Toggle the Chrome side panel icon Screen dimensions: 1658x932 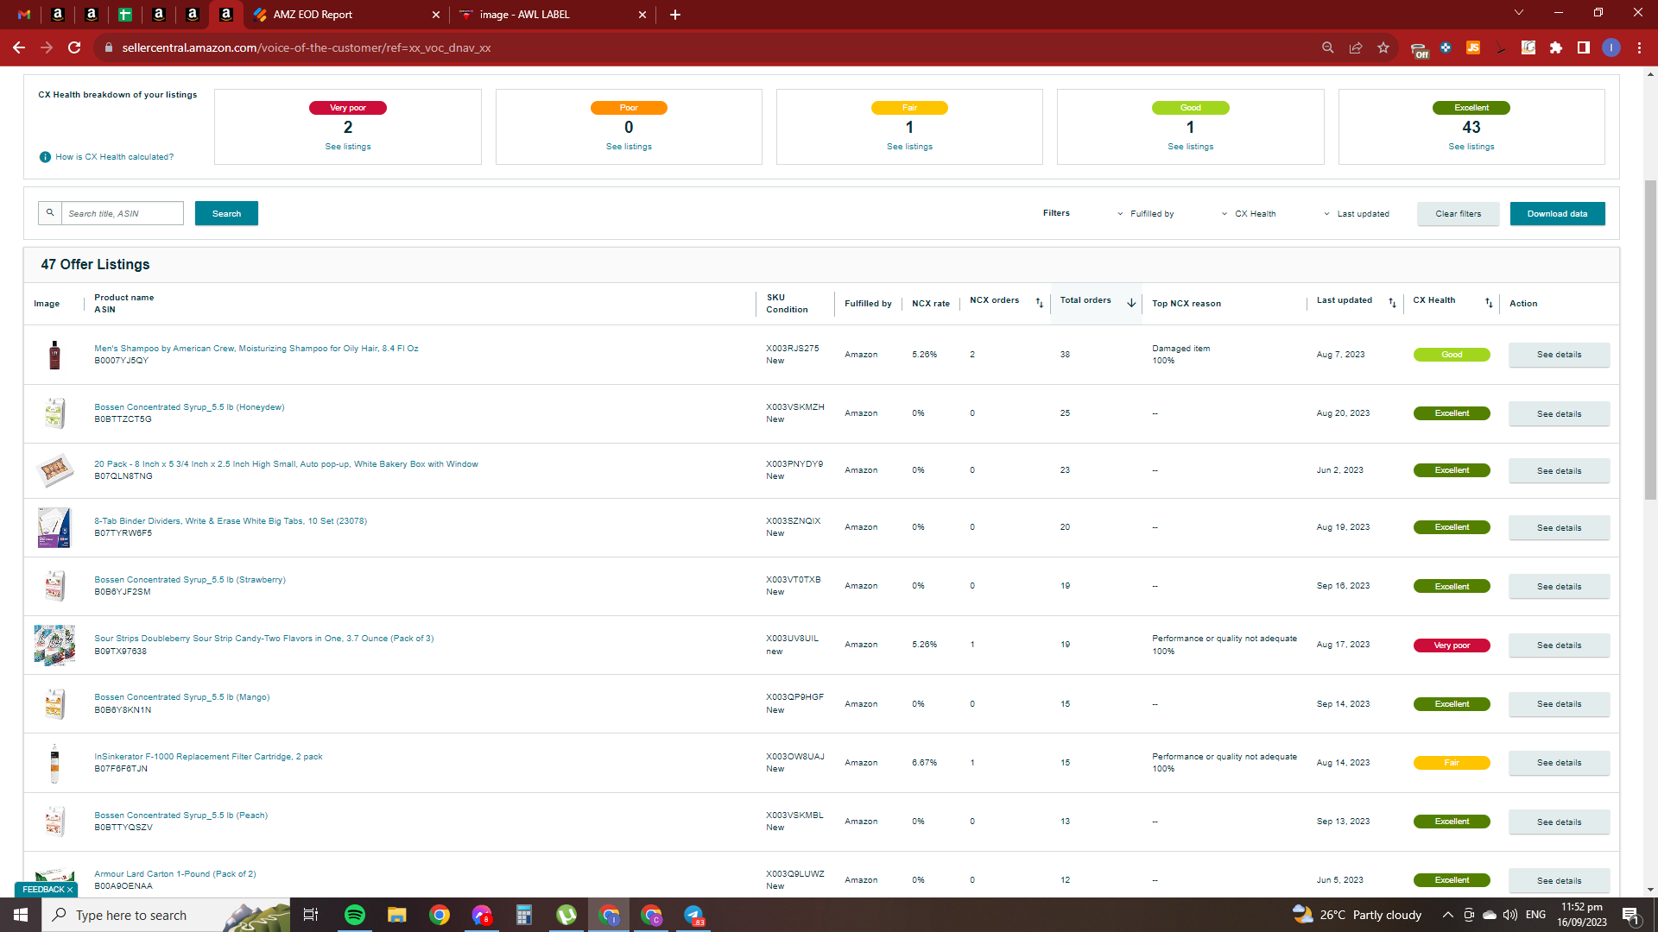coord(1584,47)
